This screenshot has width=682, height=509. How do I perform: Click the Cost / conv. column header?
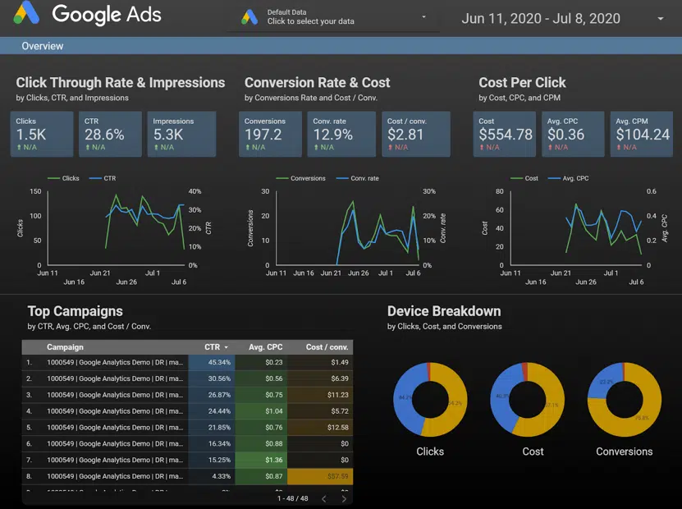(327, 347)
